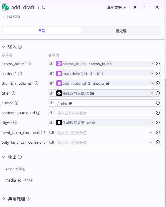
Task: Open the 真实数据 dropdown
Action: [x=116, y=8]
